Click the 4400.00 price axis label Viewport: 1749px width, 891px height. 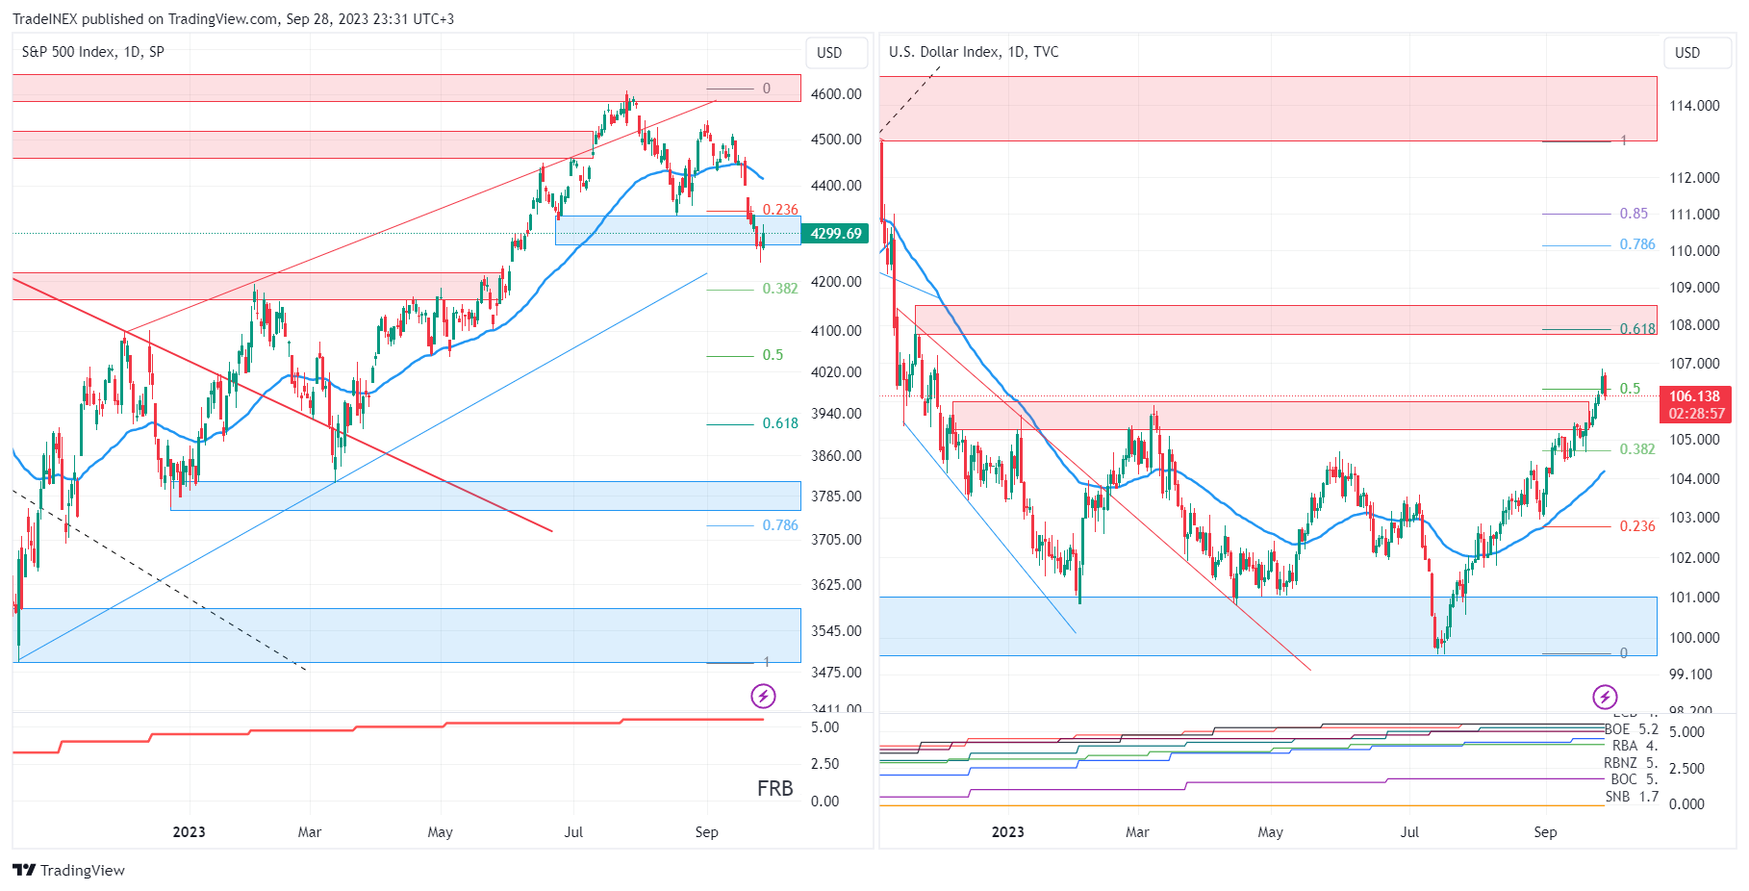(836, 186)
